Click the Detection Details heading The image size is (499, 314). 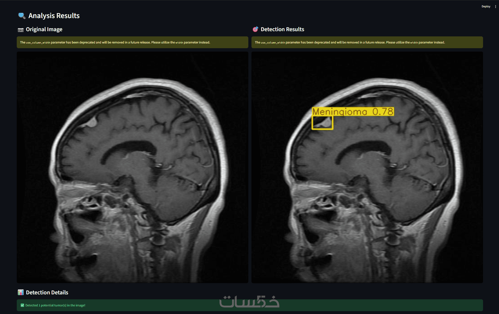47,292
